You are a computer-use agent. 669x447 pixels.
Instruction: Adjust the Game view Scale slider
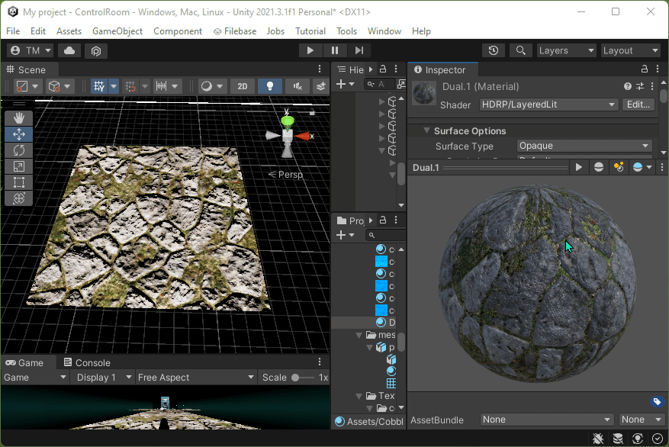tap(303, 378)
